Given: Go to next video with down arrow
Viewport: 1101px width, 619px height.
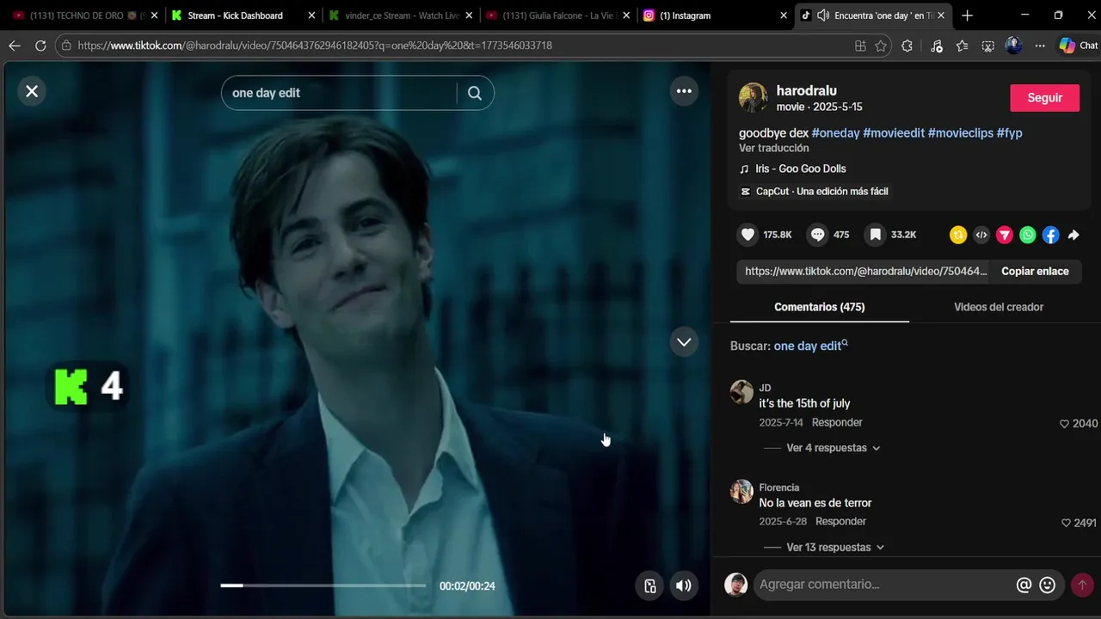Looking at the screenshot, I should (684, 341).
